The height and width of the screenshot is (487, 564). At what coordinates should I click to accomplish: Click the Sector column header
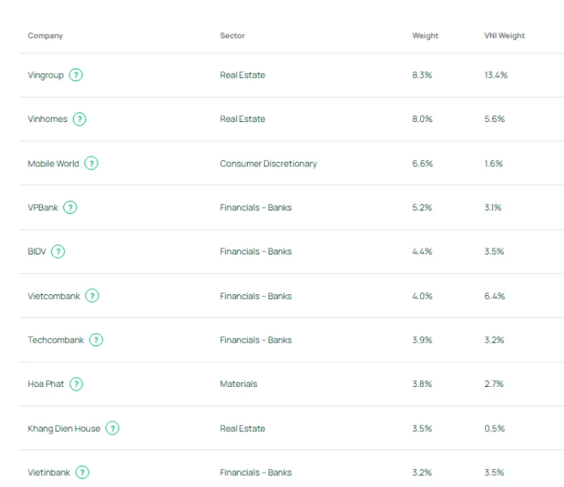[x=232, y=35]
